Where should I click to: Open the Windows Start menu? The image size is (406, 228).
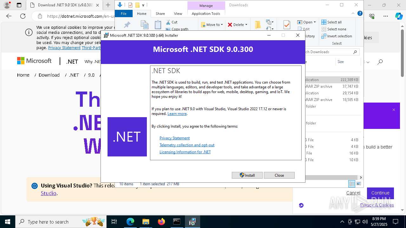coord(8,222)
